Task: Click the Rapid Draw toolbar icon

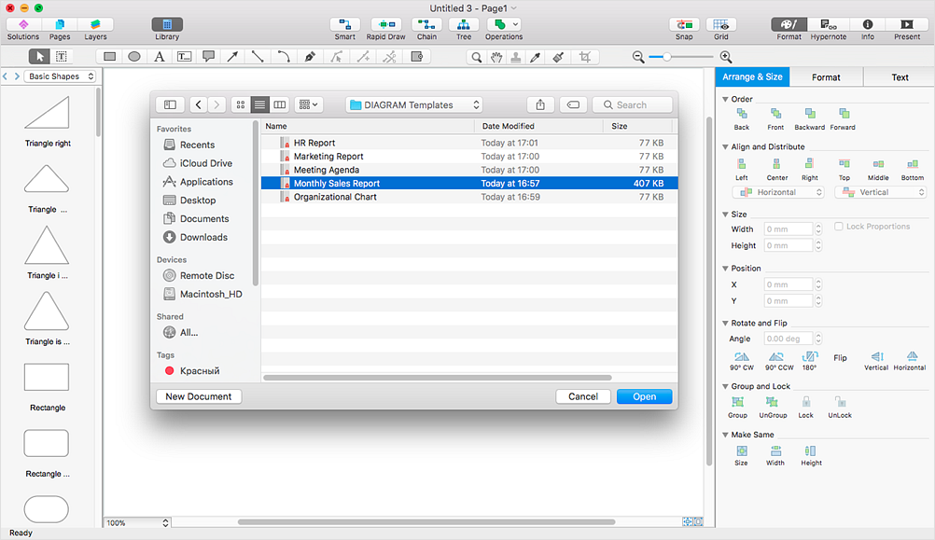Action: 385,24
